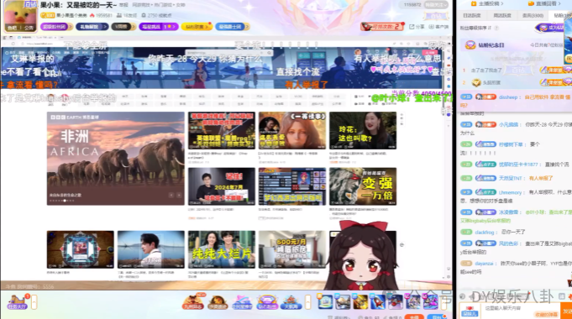572x319 pixels.
Task: Send the last gift in gift bar
Action: (x=430, y=302)
